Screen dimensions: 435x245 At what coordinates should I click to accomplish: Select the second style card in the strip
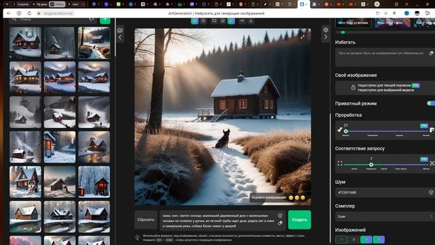(x=392, y=22)
